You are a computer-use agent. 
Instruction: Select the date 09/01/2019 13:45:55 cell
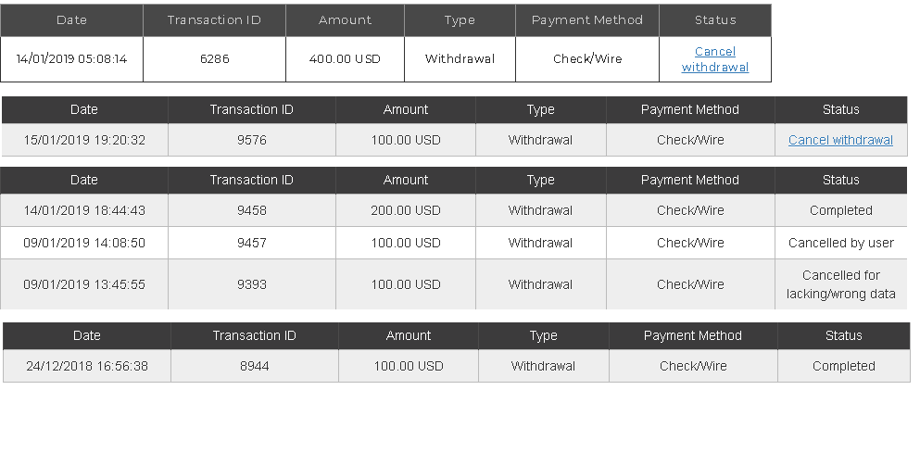click(84, 284)
